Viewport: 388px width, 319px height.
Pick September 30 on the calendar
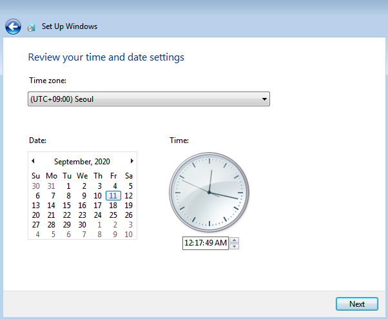82,225
